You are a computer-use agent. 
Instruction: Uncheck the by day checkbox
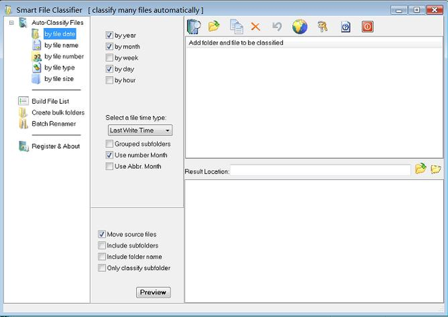tap(109, 69)
